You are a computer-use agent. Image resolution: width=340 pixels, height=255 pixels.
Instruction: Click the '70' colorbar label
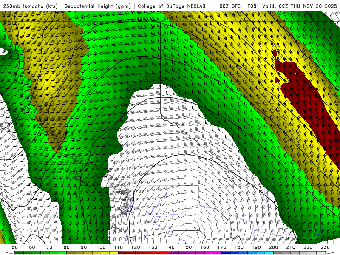49,247
